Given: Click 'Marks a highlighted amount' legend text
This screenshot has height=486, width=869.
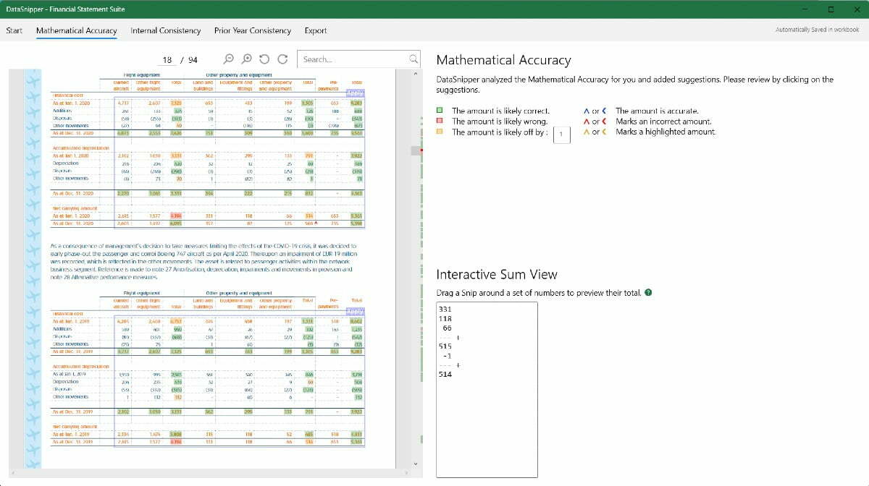Looking at the screenshot, I should pos(666,132).
